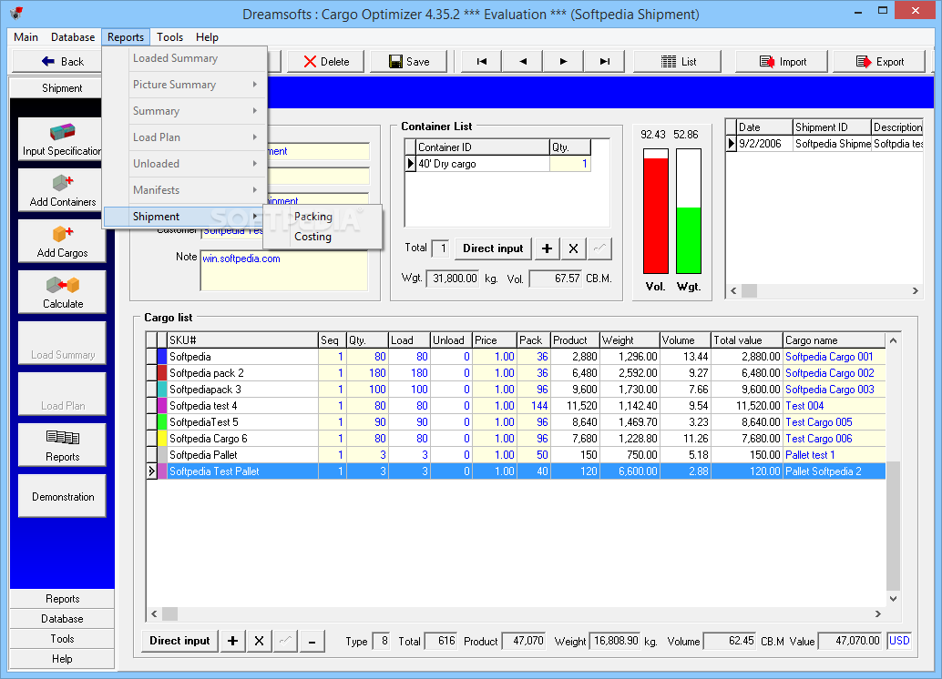Open the Help menu
Screen dimensions: 942x679
point(208,37)
